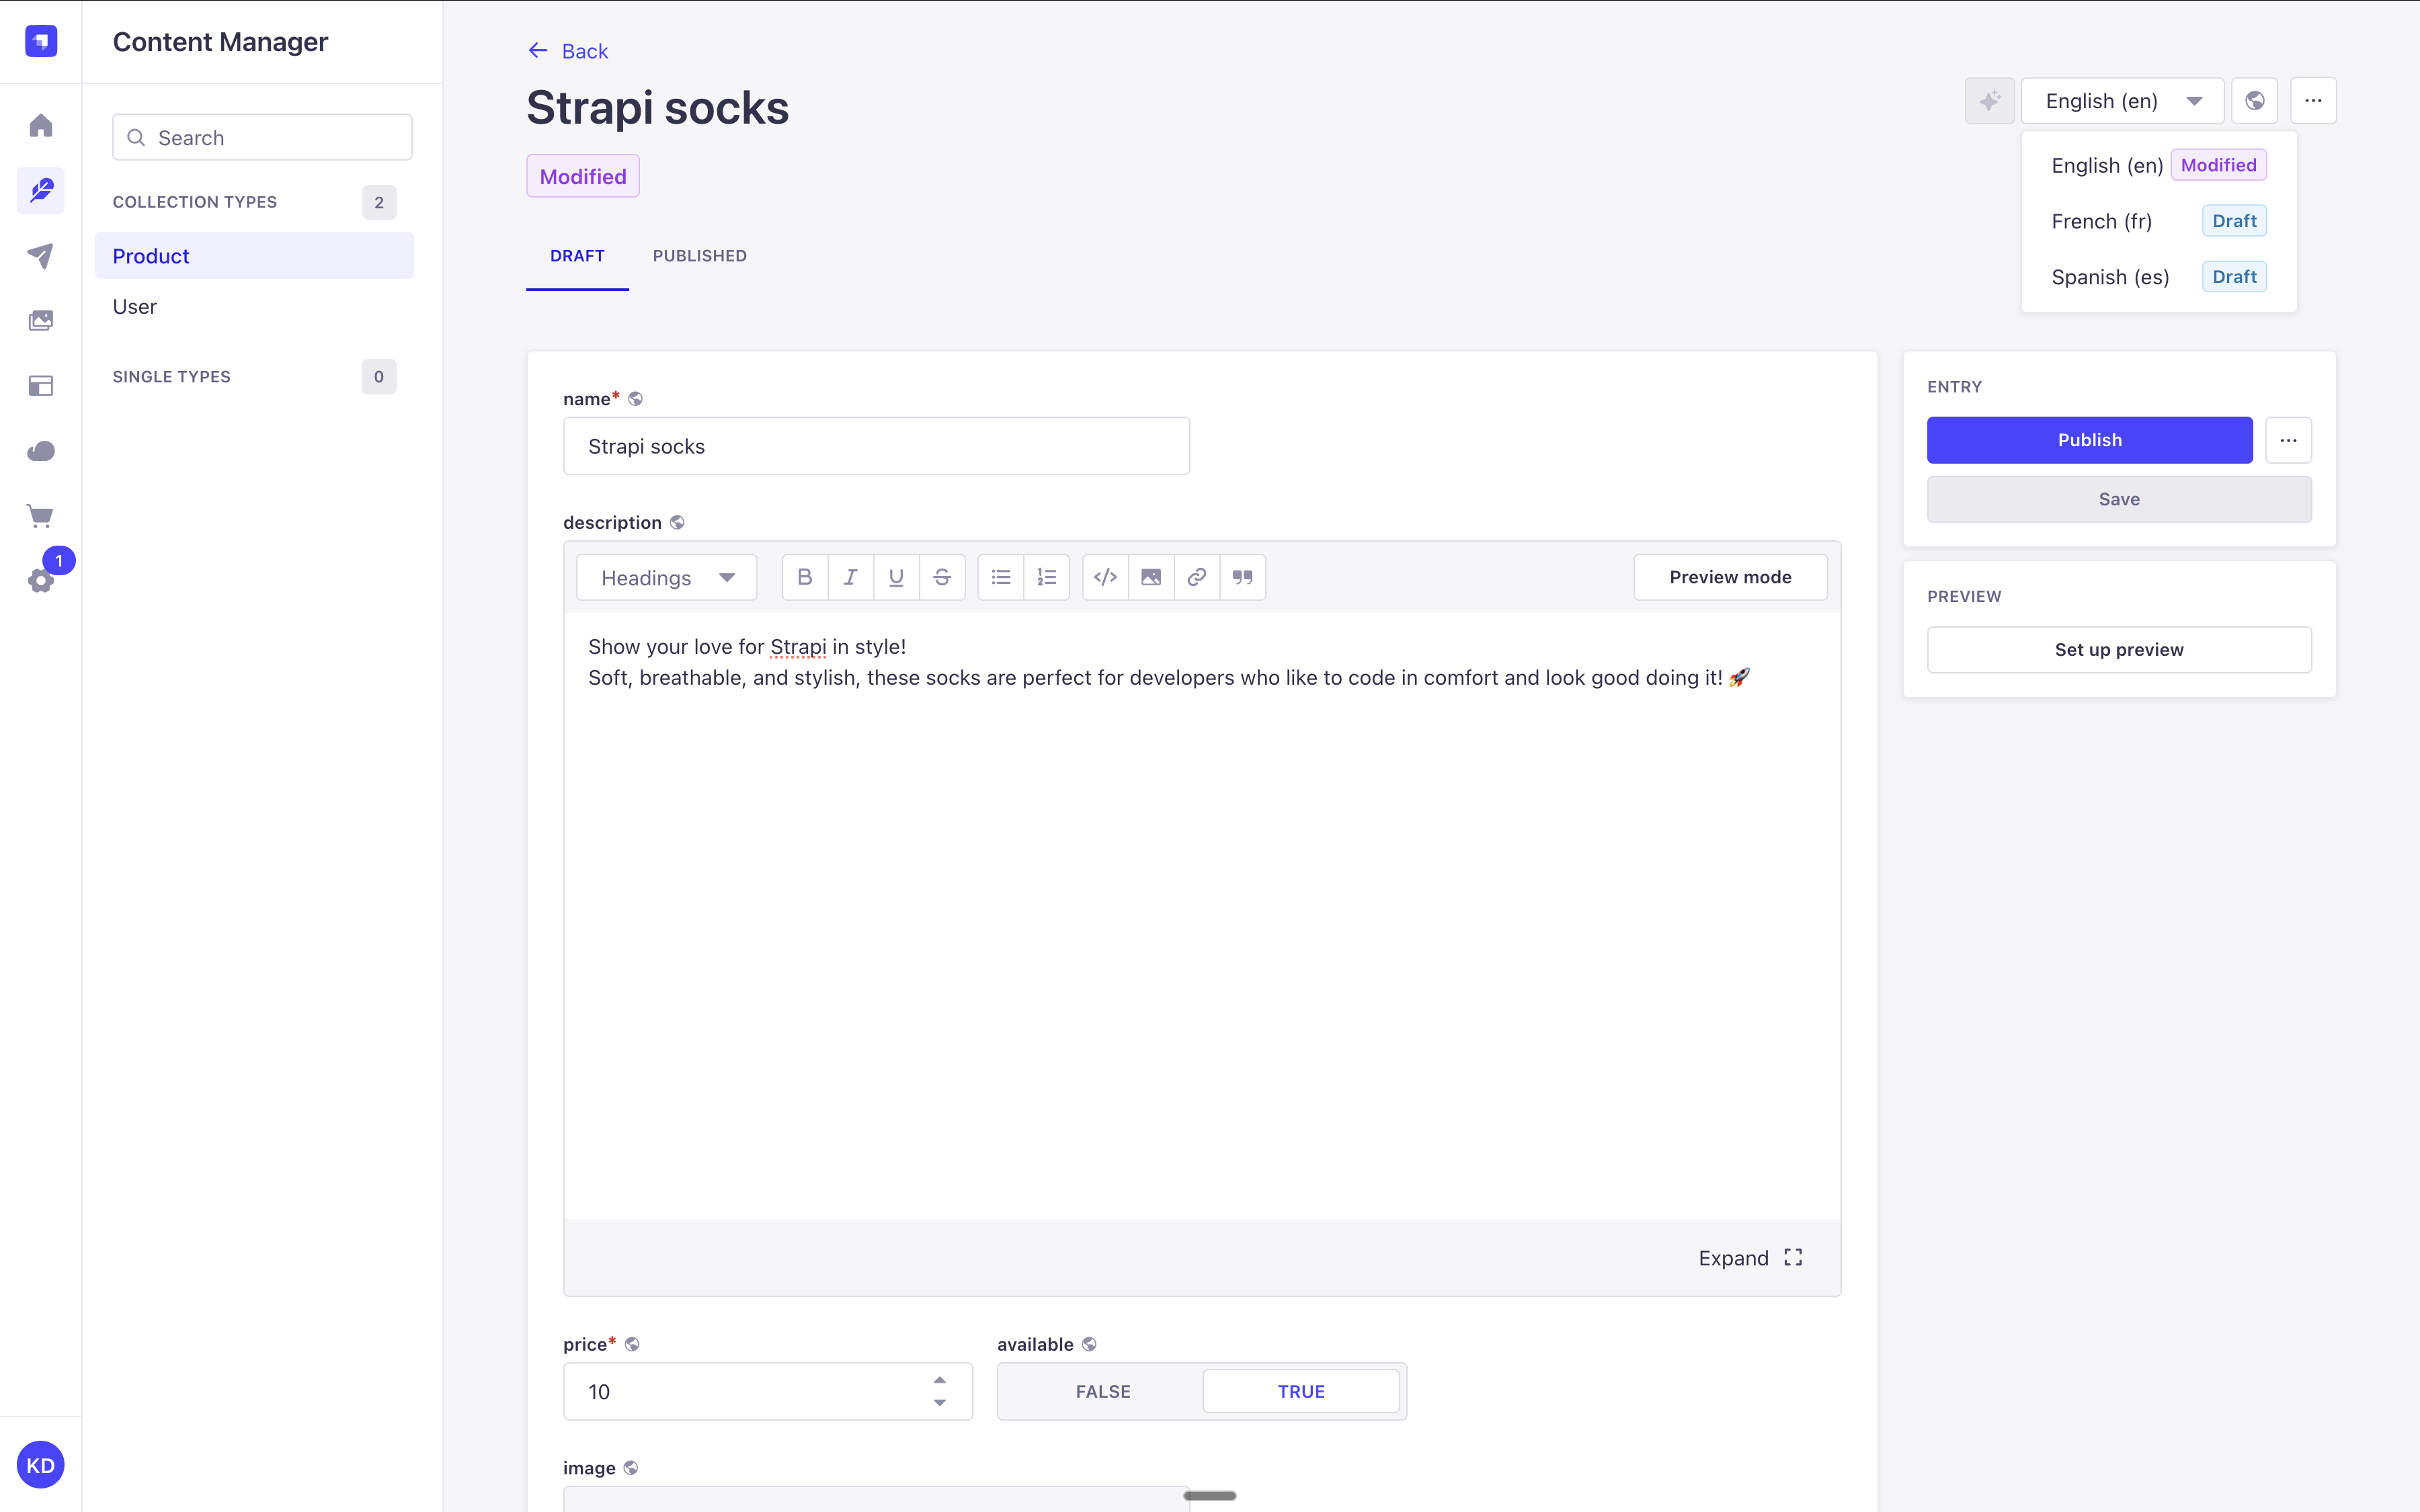Set available toggle to TRUE

point(1300,1391)
